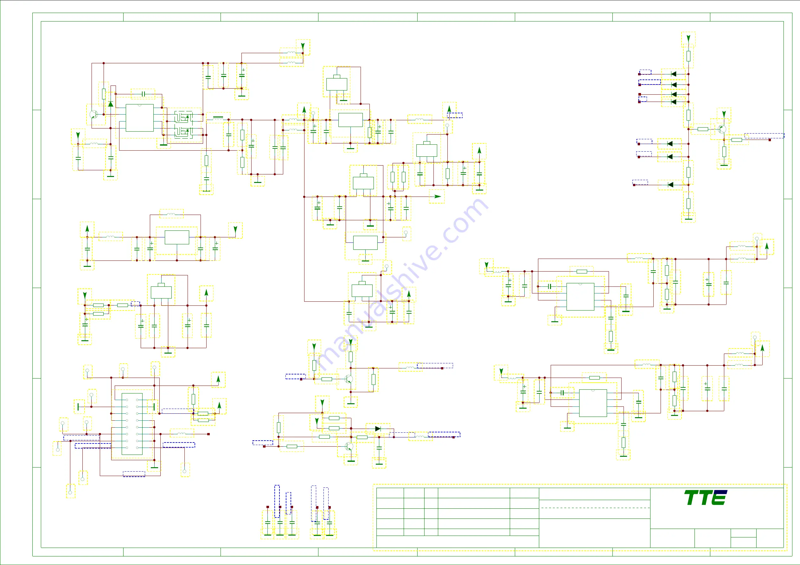
Task: Select the 16-pin dual-row connector symbol
Action: click(132, 424)
